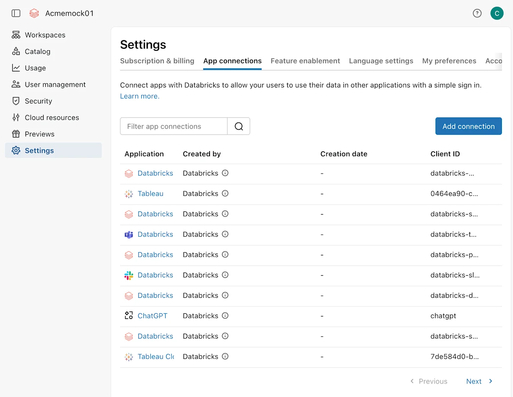Click info icon in the 7de584d0-b... row
The width and height of the screenshot is (513, 397).
[225, 356]
